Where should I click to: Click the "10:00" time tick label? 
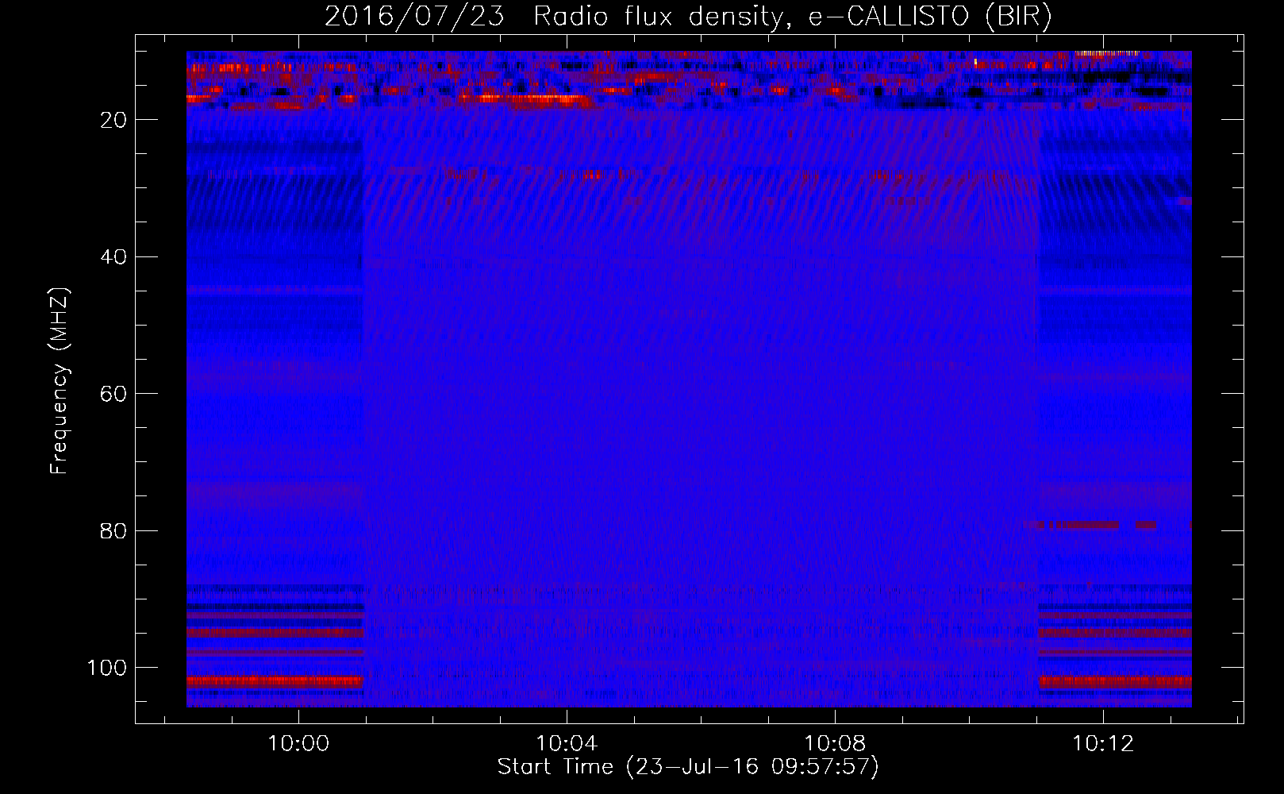coord(298,744)
